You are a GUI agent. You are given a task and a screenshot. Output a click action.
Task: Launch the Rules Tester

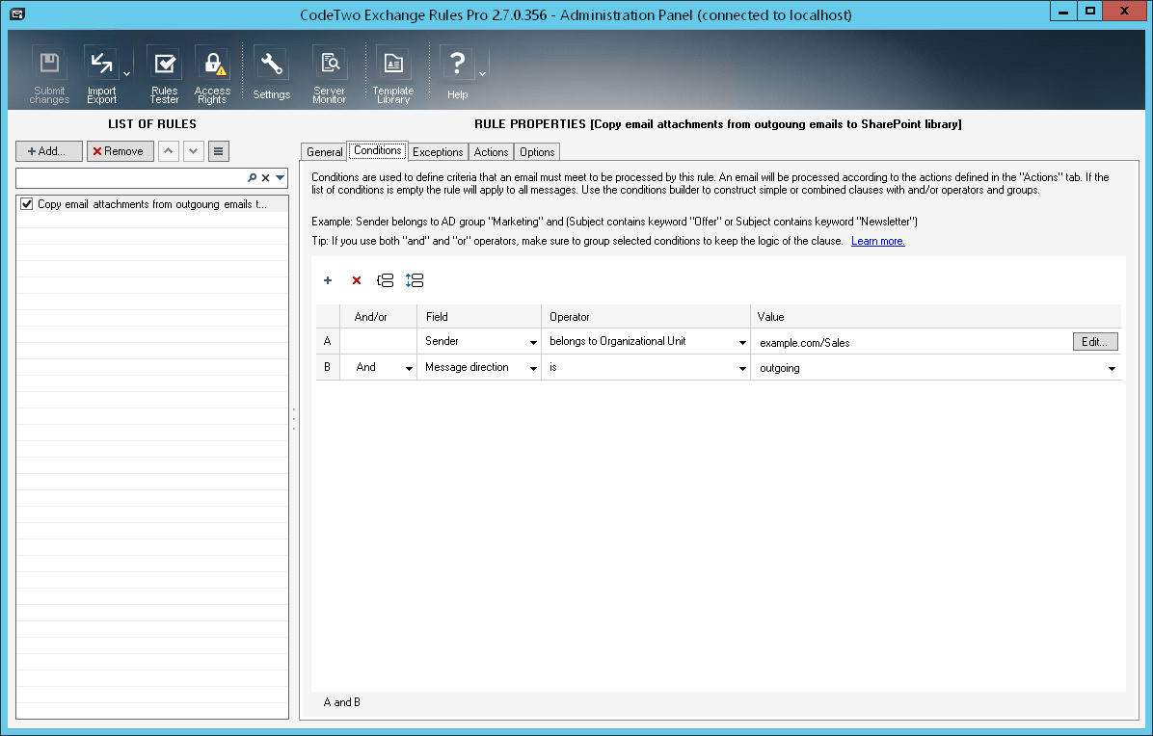164,74
